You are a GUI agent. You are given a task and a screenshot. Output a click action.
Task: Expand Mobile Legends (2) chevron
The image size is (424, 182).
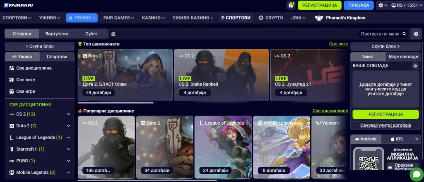(x=68, y=173)
